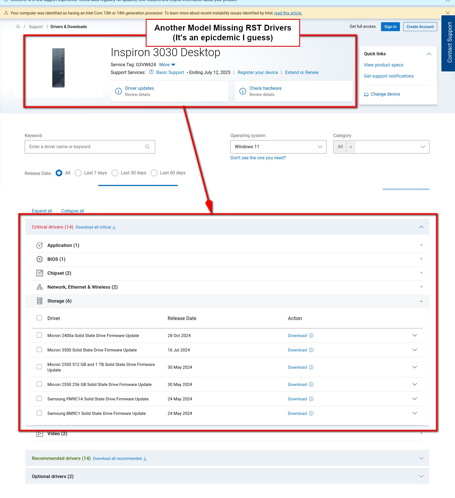Click Download all recommended link
The image size is (455, 498).
point(120,459)
